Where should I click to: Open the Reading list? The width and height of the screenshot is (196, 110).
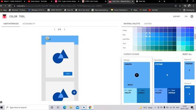point(189,10)
